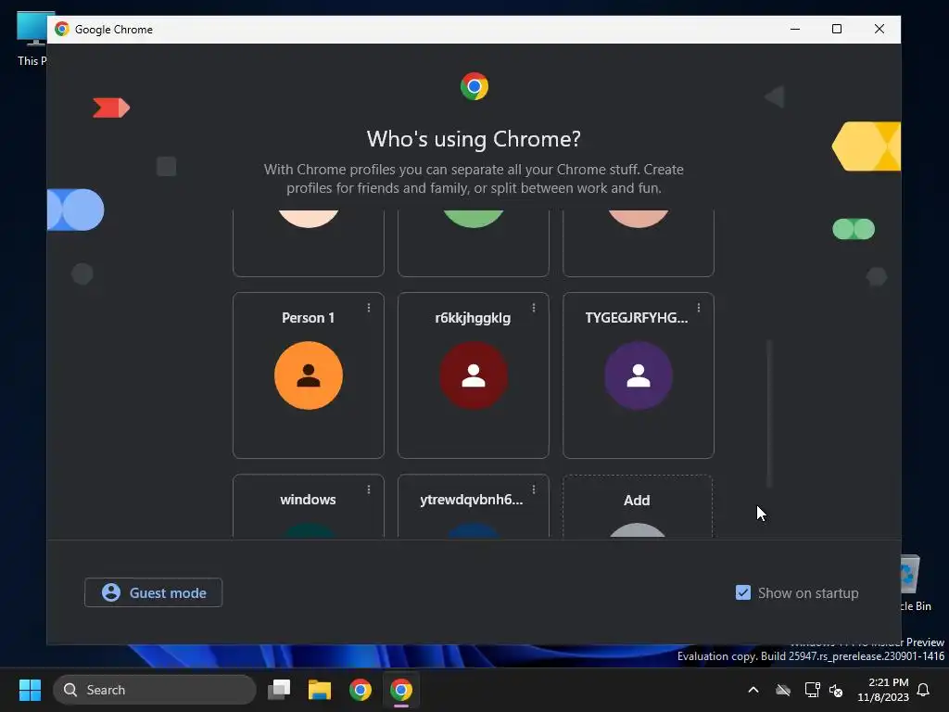Launch Chrome in Guest mode
Screen dimensions: 949x712
tap(153, 592)
